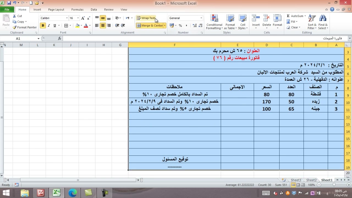The height and width of the screenshot is (198, 352).
Task: Apply Percent Style number format
Action: [x=180, y=26]
